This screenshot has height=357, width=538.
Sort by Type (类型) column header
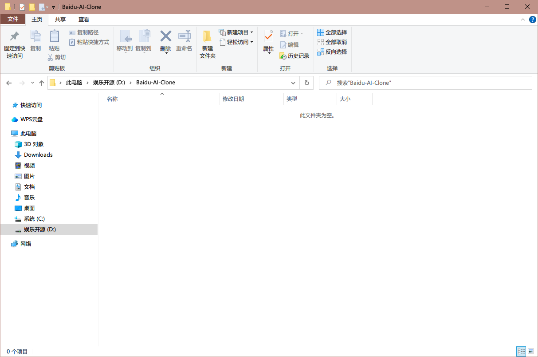click(x=292, y=99)
